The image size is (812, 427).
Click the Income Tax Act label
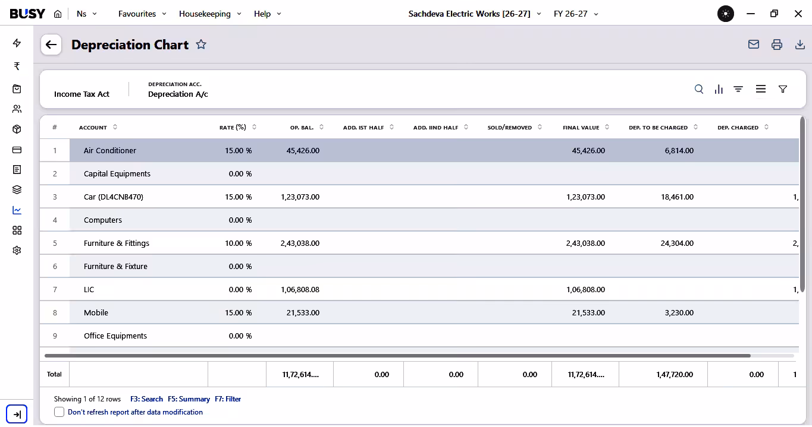pos(82,94)
